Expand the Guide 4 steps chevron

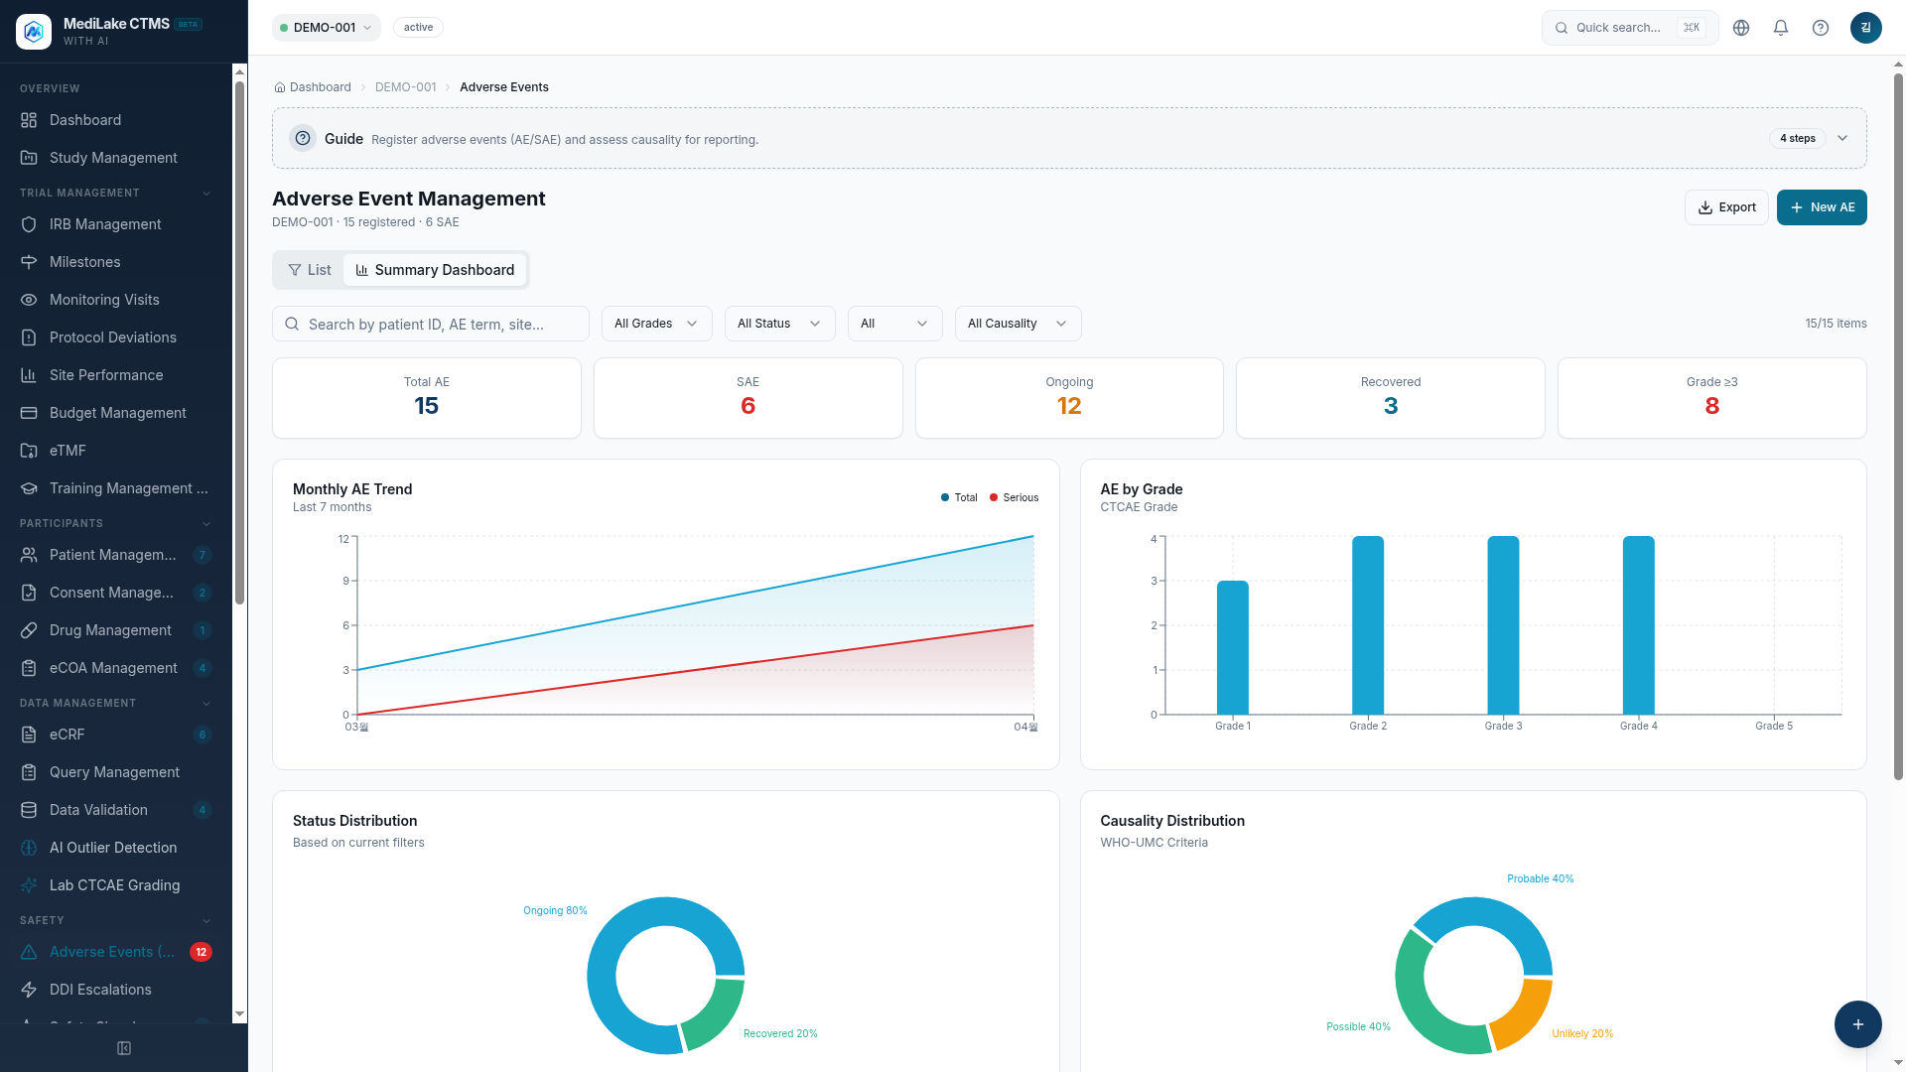click(1842, 138)
